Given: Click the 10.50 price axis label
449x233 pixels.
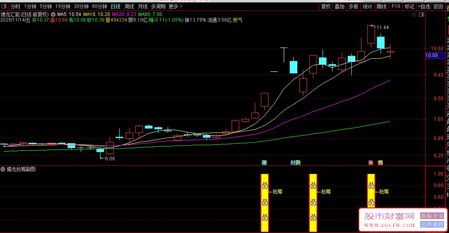Looking at the screenshot, I should click(x=437, y=48).
